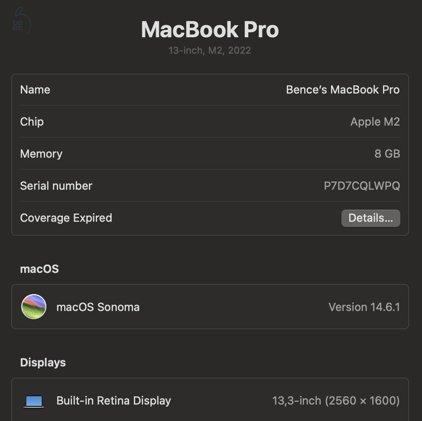Click the Apple M2 chip value

(x=375, y=122)
